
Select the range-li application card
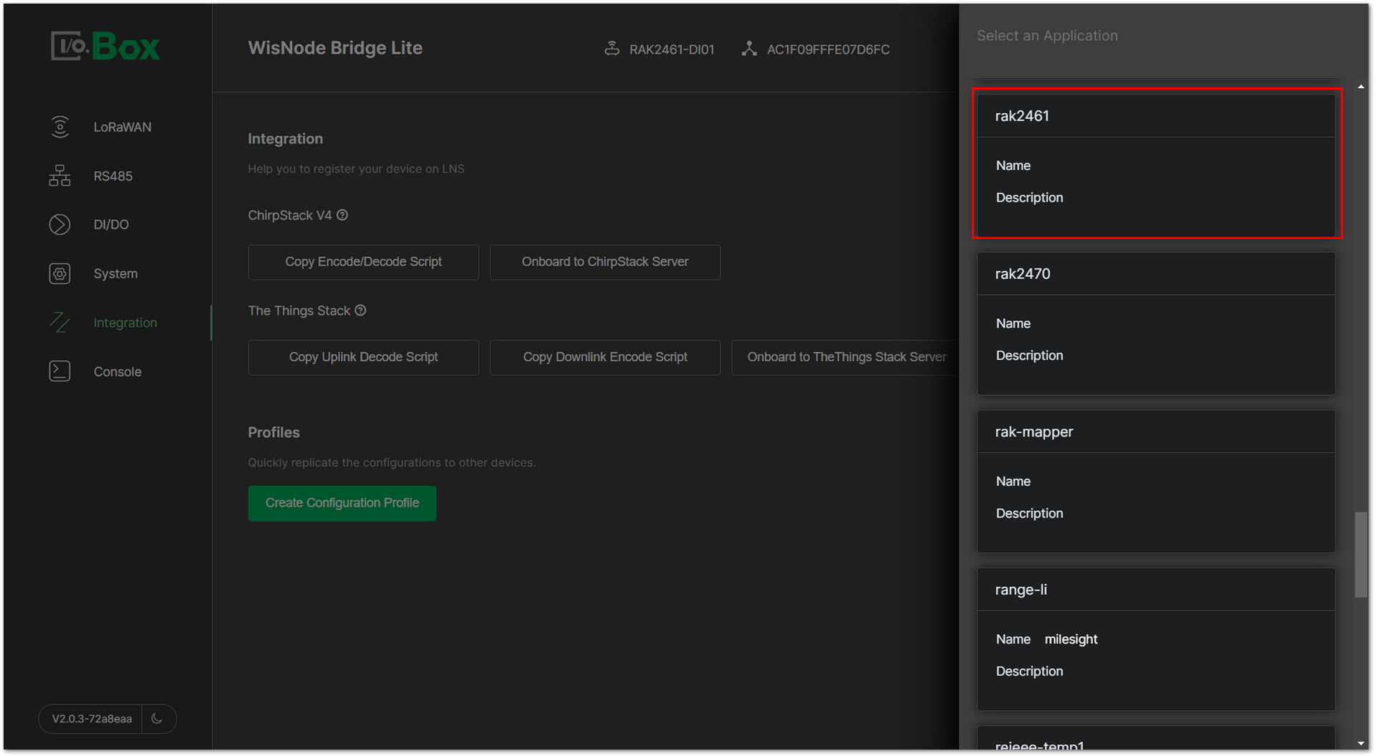(x=1156, y=639)
